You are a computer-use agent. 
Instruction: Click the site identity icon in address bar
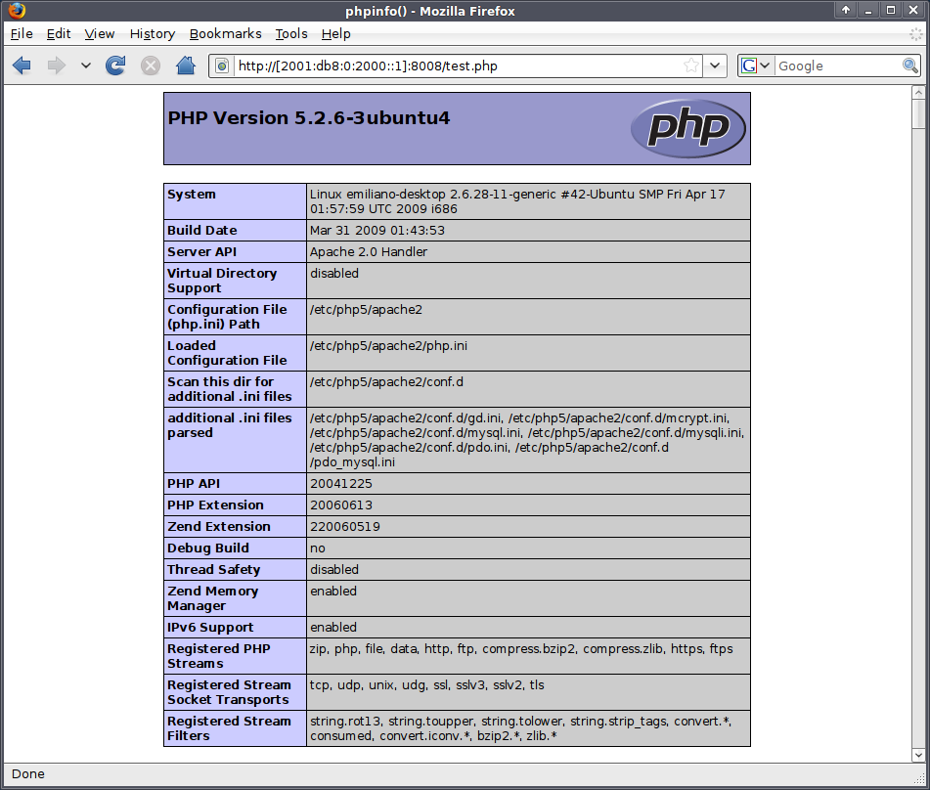coord(222,66)
